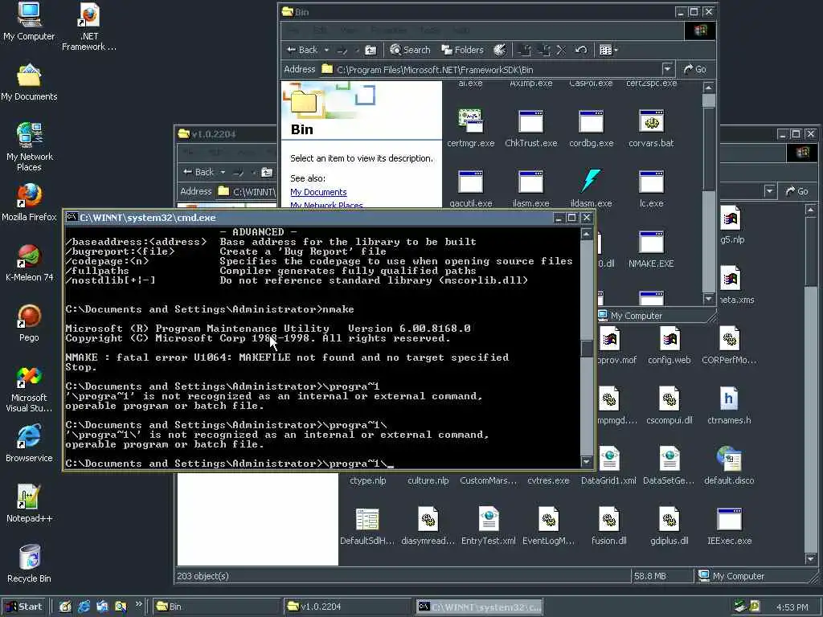Select default.disco in the v1.0.2204 window
Image resolution: width=823 pixels, height=617 pixels.
[729, 466]
